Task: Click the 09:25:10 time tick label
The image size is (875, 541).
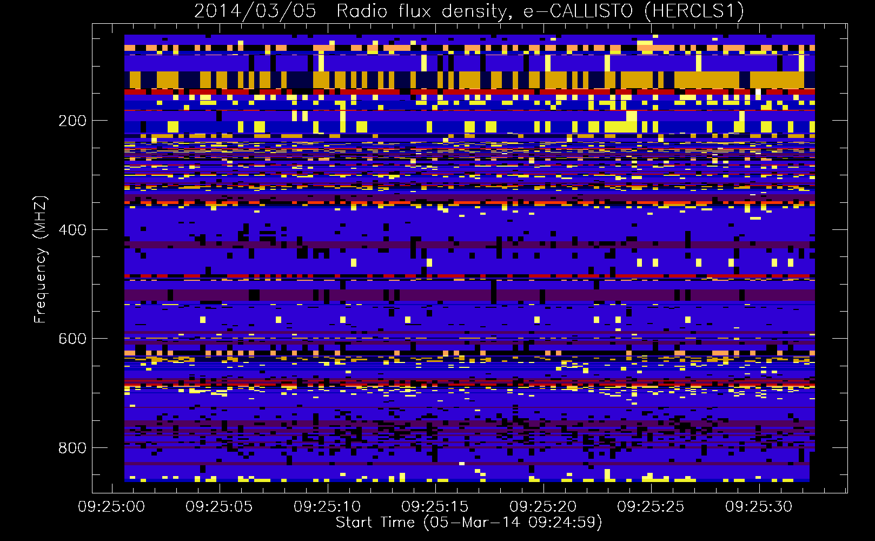Action: tap(327, 506)
